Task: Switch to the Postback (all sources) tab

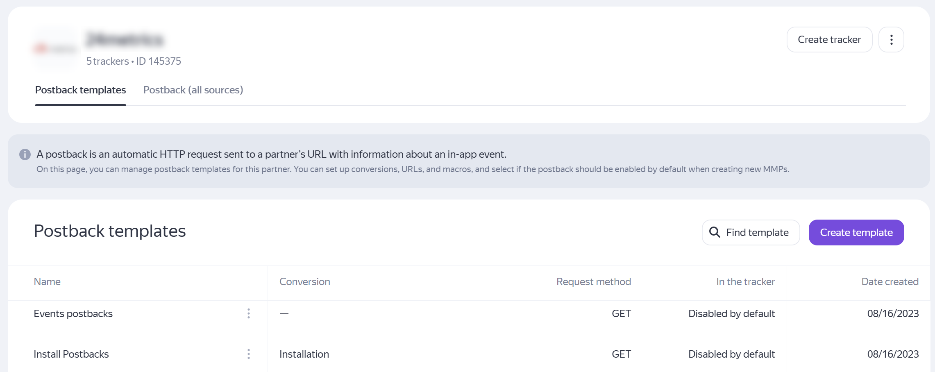Action: pos(193,90)
